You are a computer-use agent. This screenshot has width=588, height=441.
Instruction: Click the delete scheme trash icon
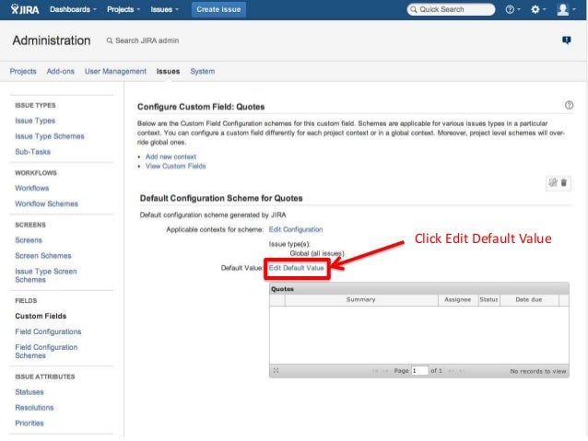point(564,182)
